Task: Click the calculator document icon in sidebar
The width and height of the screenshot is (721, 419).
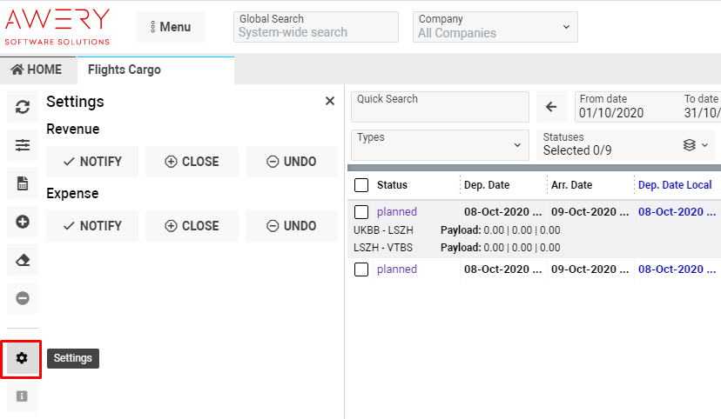Action: tap(23, 183)
